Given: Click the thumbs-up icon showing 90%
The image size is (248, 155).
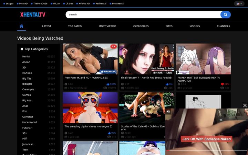Looking at the screenshot, I should click(109, 133).
